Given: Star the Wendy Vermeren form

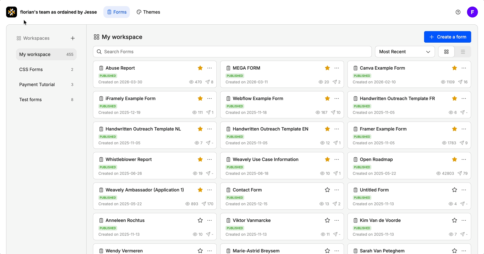Looking at the screenshot, I should (200, 251).
